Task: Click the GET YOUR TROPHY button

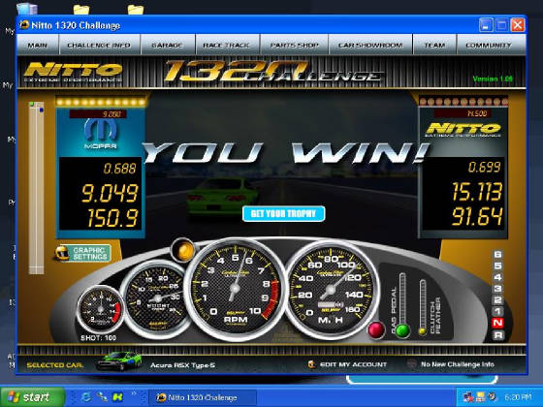Action: click(283, 213)
